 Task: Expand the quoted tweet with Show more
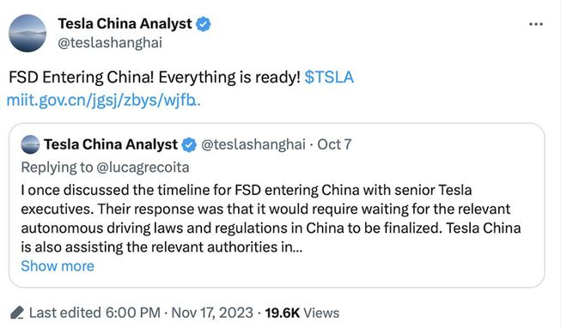[58, 266]
